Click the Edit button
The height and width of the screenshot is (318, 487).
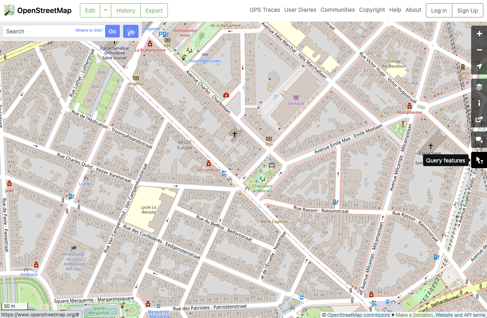pyautogui.click(x=90, y=10)
